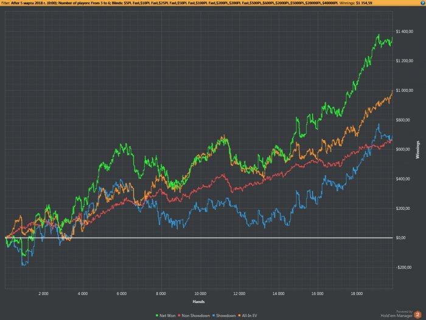Click the '18 000' x-axis label
The image size is (426, 320).
pos(357,294)
